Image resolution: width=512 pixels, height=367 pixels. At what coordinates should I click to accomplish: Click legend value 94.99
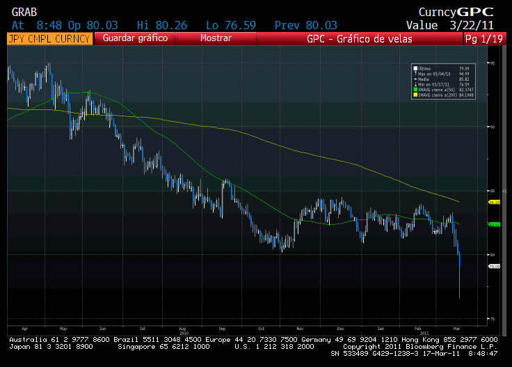tap(464, 74)
